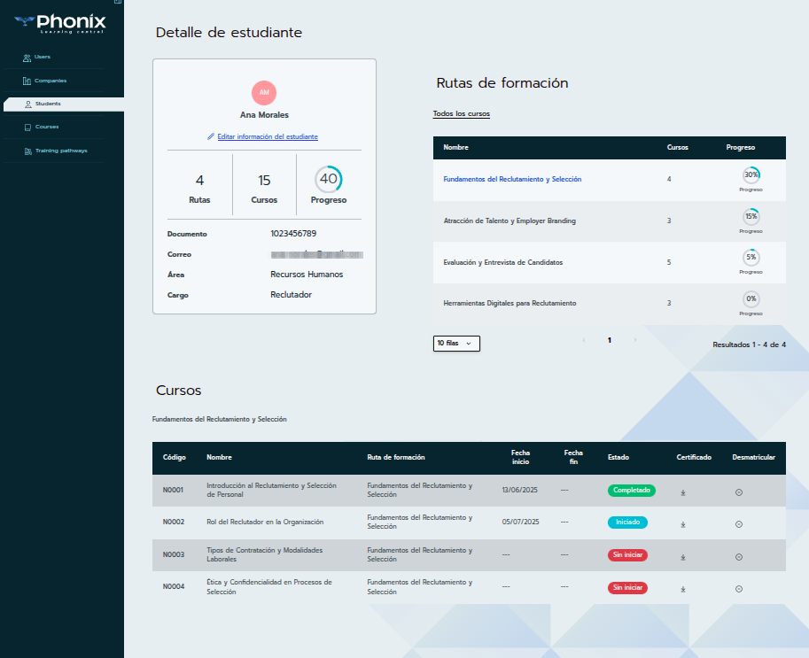Select Fundamentos del Reclutamiento y Selección pathway
This screenshot has width=809, height=658.
click(512, 180)
